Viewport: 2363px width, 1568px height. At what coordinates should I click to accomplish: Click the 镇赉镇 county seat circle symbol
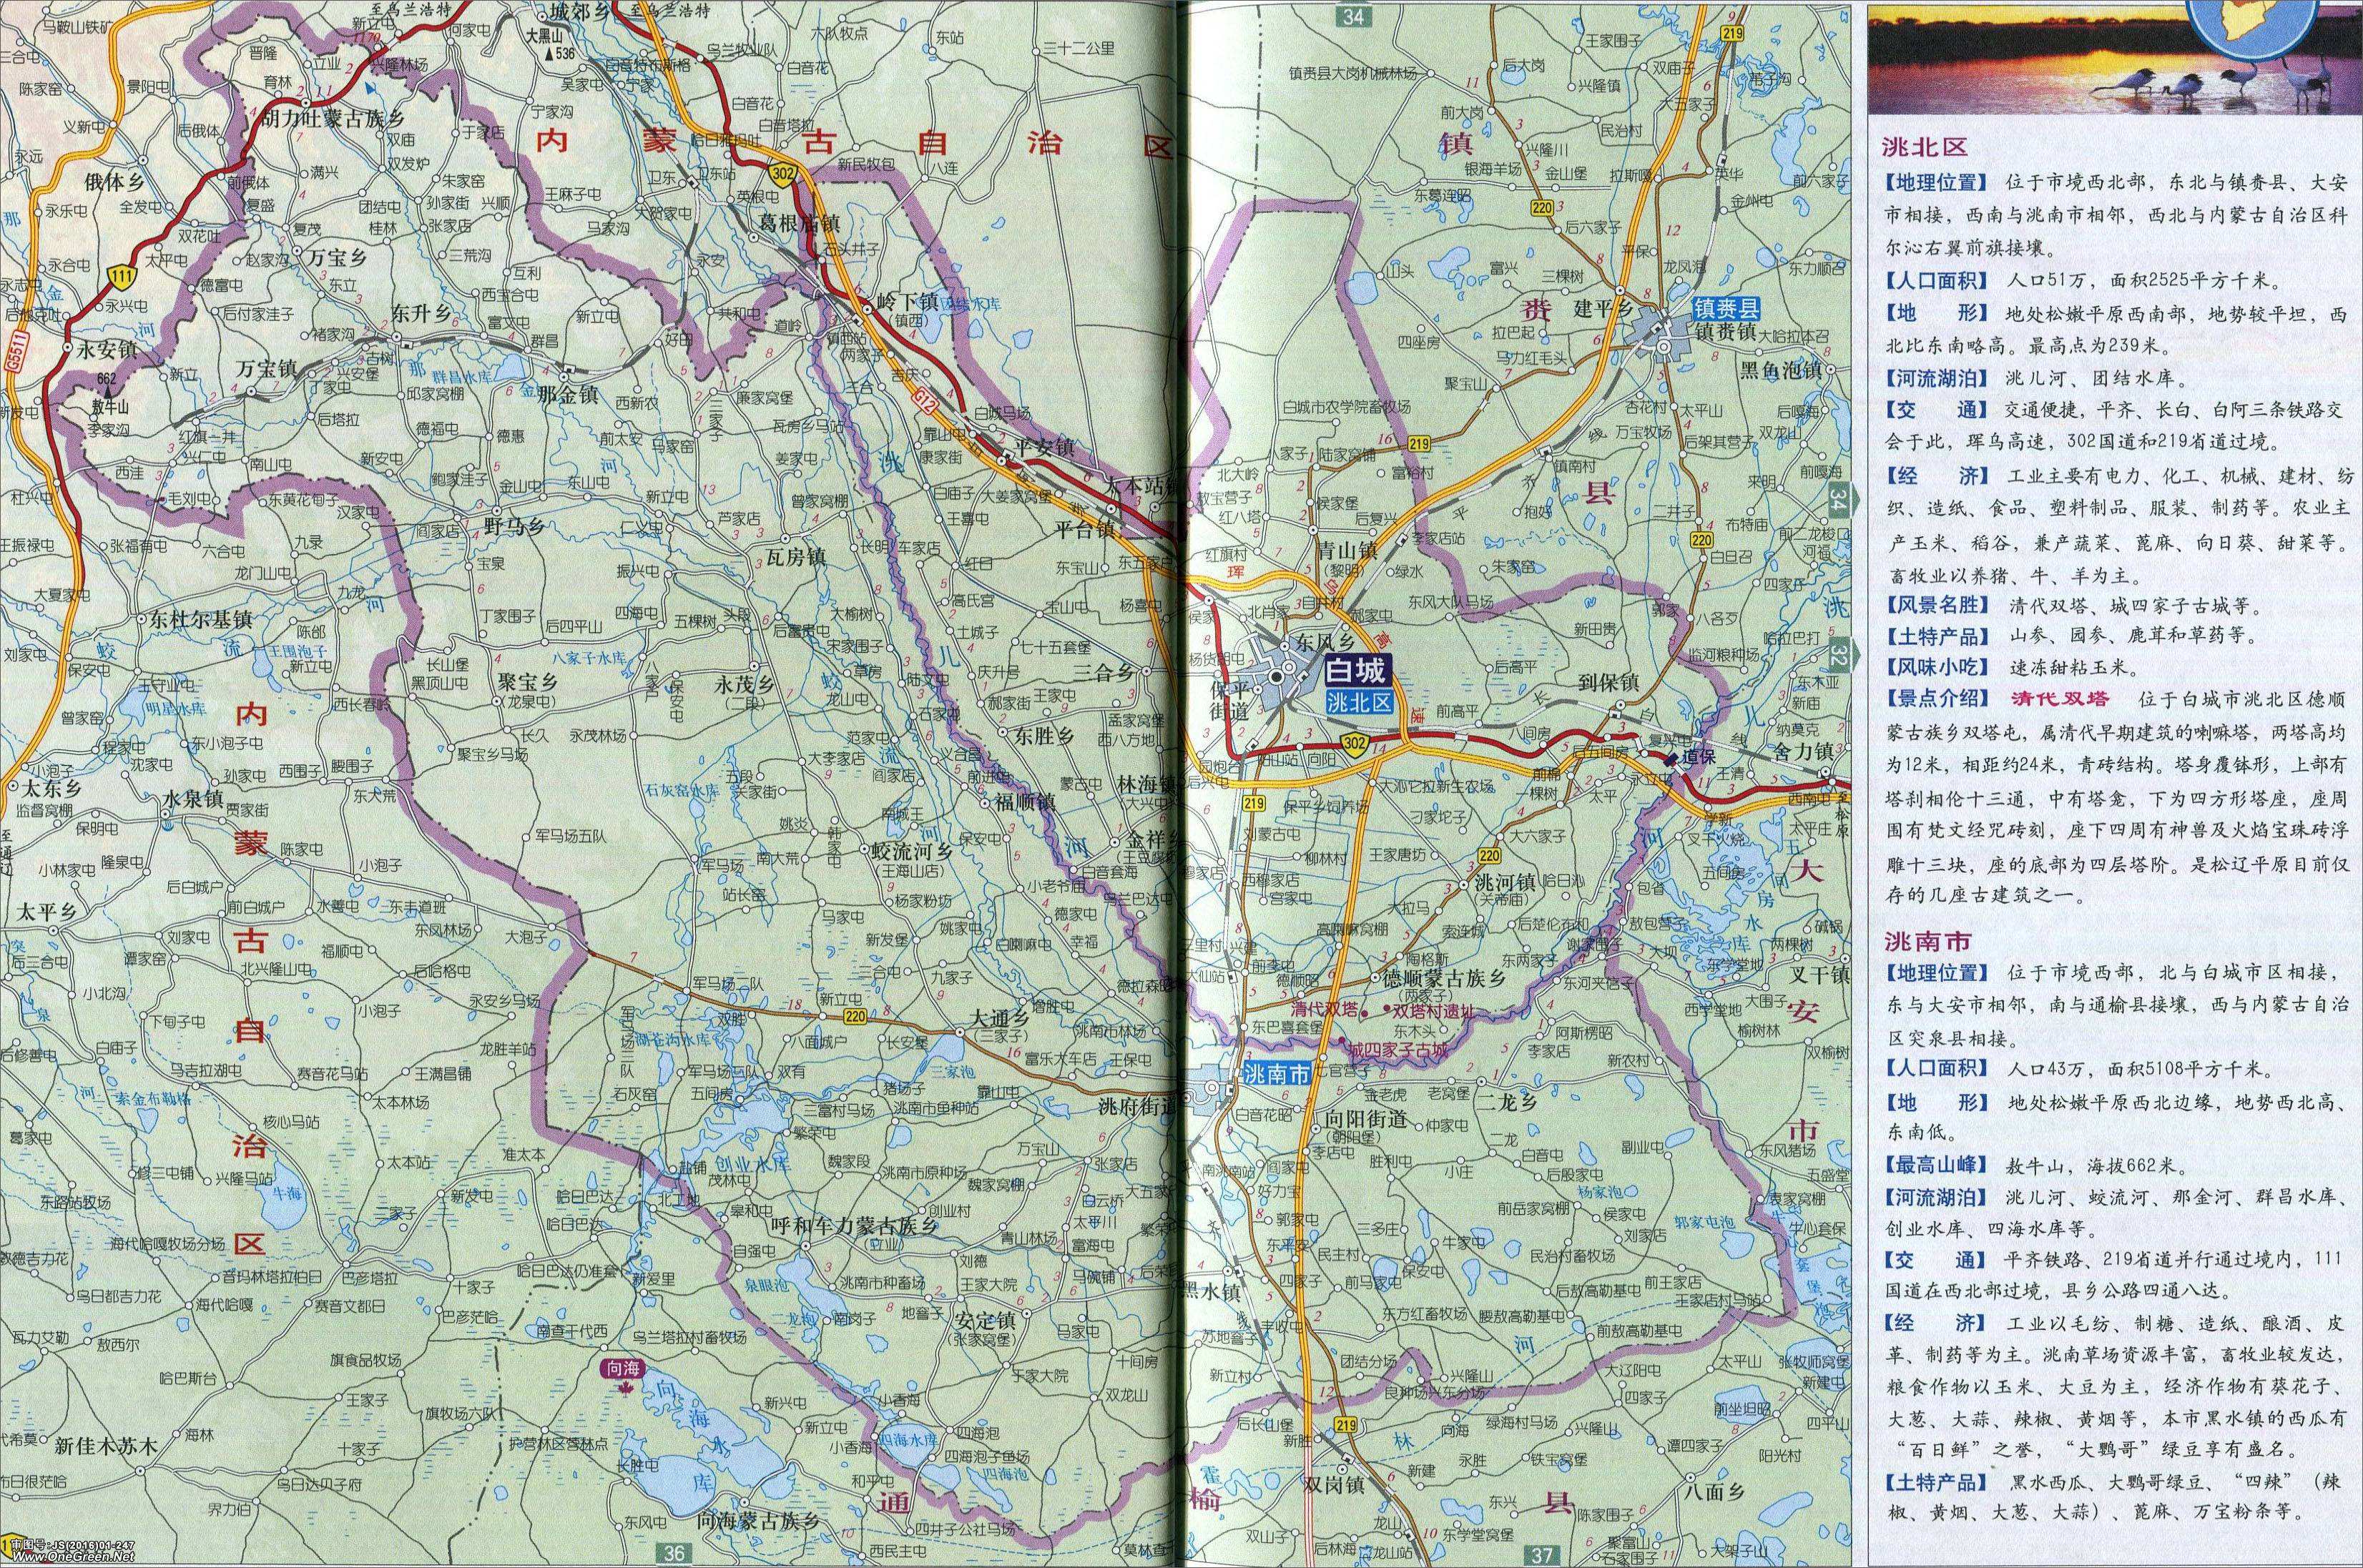[1665, 347]
